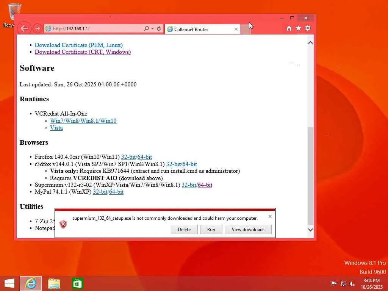Viewport: 388px width, 291px height.
Task: Click 'VCREDIST AIO' bold text
Action: [95, 178]
